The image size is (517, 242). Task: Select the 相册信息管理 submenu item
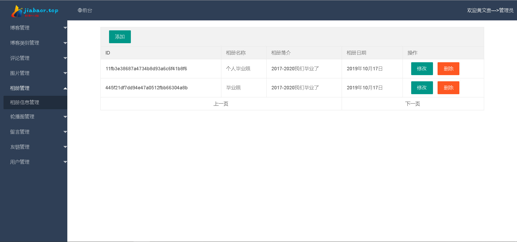coord(35,102)
